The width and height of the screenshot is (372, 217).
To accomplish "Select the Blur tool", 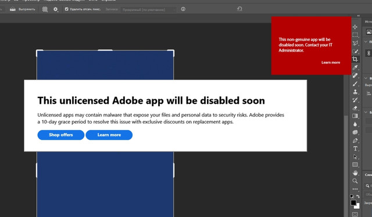I will [x=355, y=124].
